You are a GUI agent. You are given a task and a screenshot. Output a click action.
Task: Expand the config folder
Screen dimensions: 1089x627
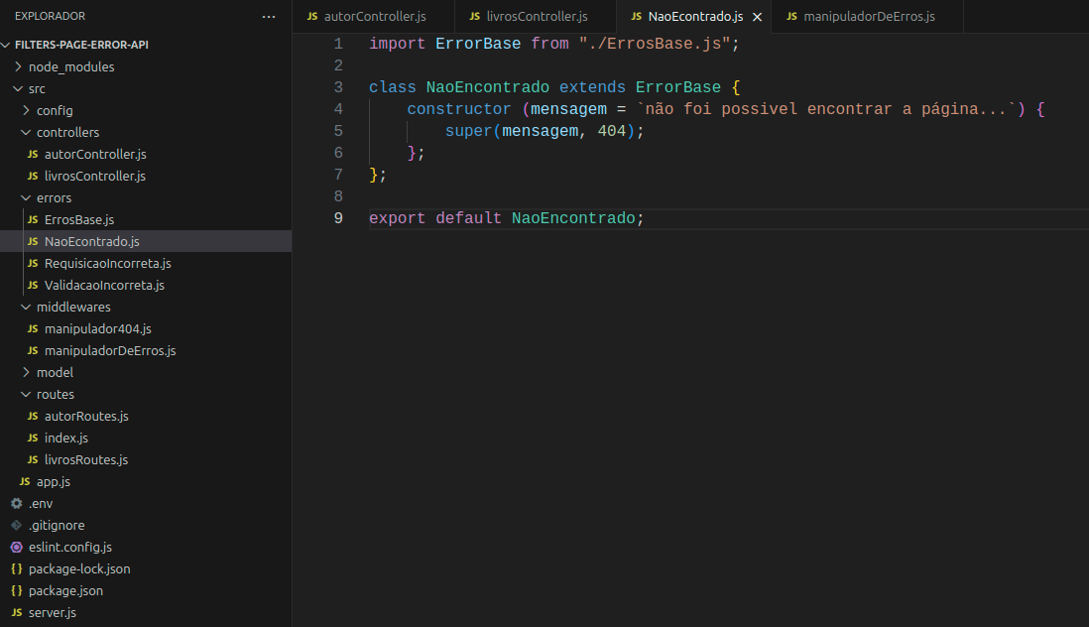click(55, 110)
